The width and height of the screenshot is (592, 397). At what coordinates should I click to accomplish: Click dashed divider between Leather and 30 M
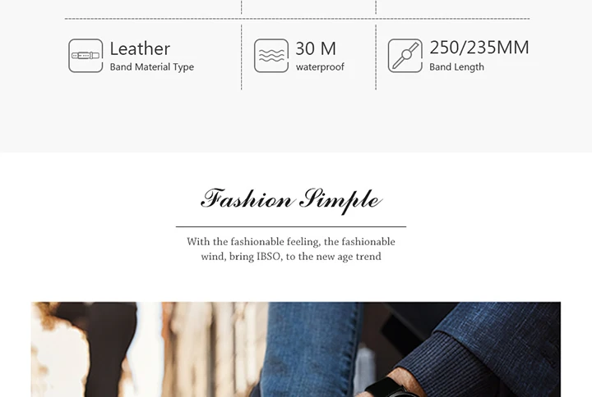(242, 57)
